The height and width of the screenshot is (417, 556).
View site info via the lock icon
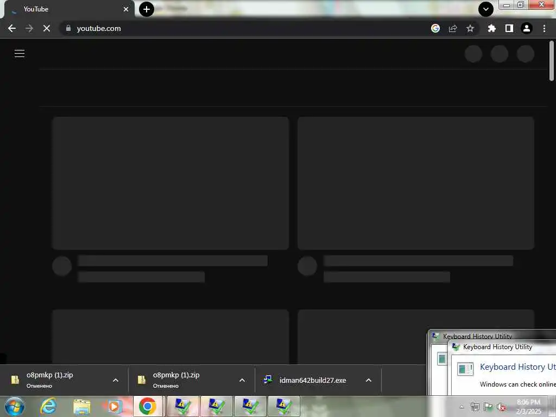tap(68, 28)
